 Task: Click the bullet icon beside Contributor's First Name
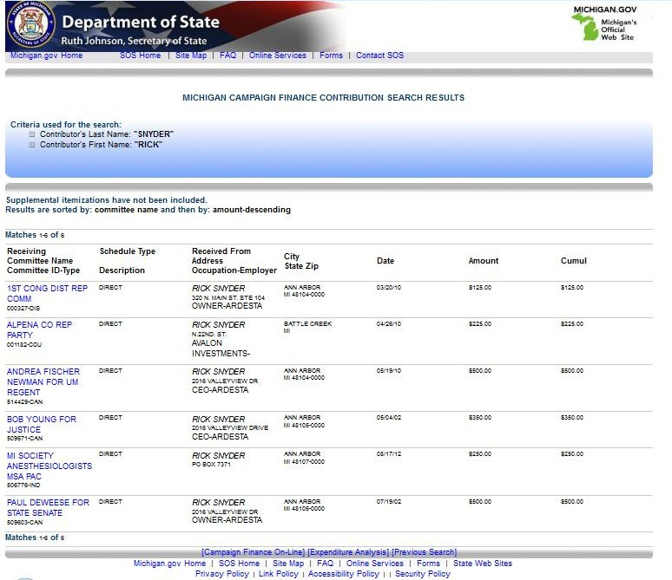(32, 145)
